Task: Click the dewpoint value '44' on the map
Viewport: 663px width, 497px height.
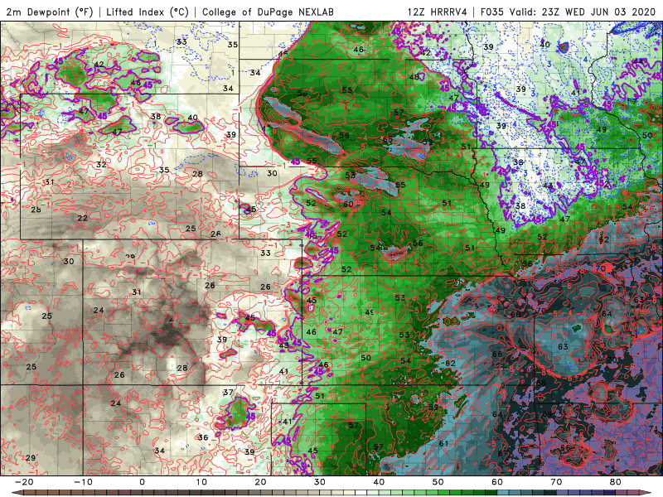Action: tap(638, 61)
